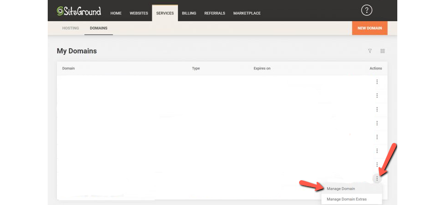The height and width of the screenshot is (205, 445).
Task: Choose Manage Domain Extras menu entry
Action: coord(351,199)
